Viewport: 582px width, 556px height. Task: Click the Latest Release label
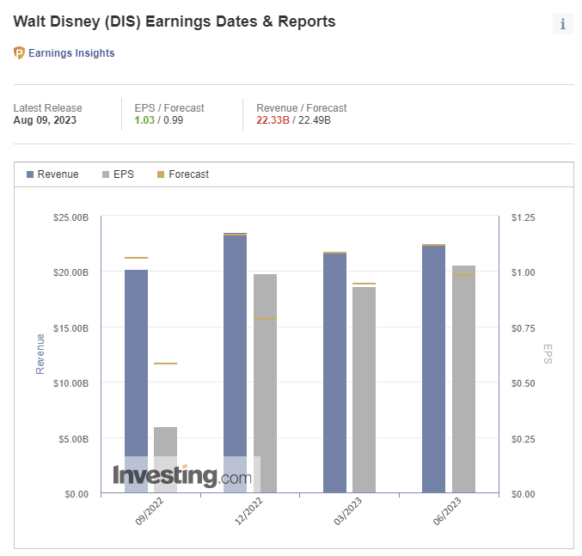pos(48,108)
